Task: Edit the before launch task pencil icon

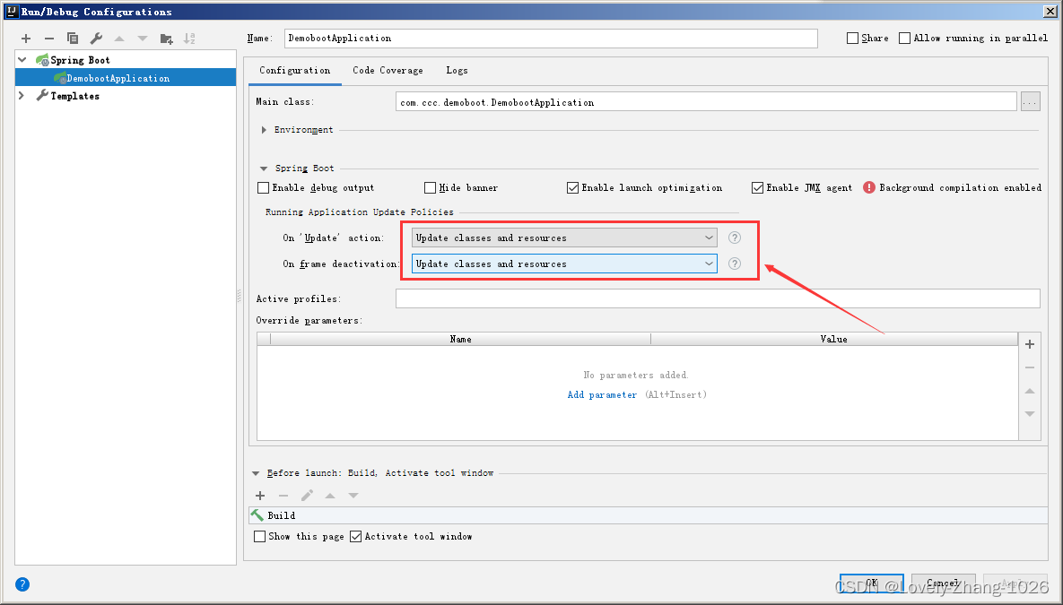Action: [307, 496]
